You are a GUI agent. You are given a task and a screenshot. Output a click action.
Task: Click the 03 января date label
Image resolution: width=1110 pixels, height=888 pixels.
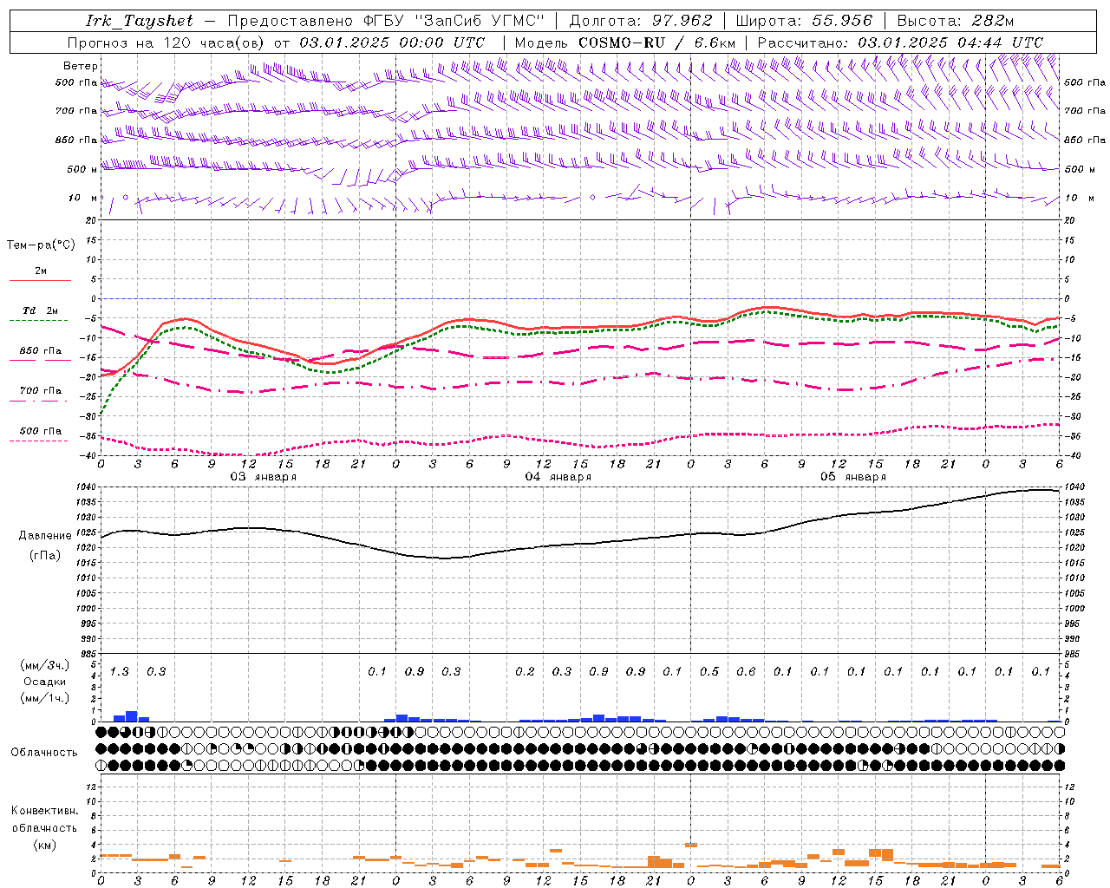point(263,477)
